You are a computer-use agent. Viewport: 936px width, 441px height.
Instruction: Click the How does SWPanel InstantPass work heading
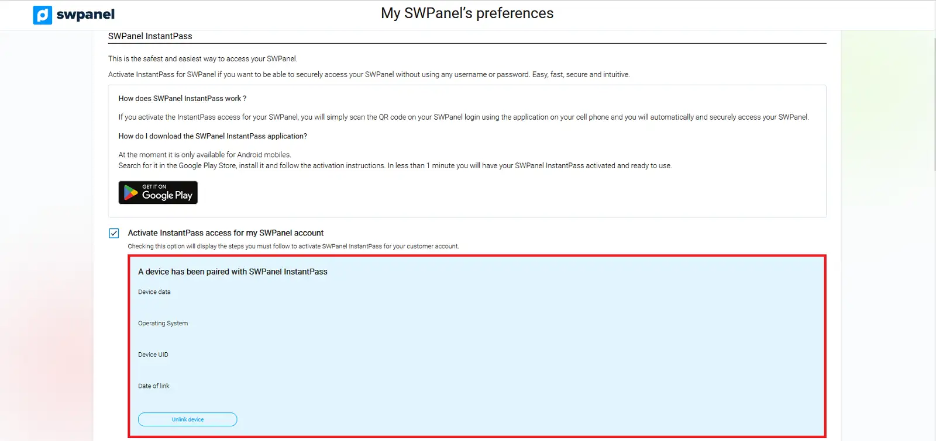(182, 99)
